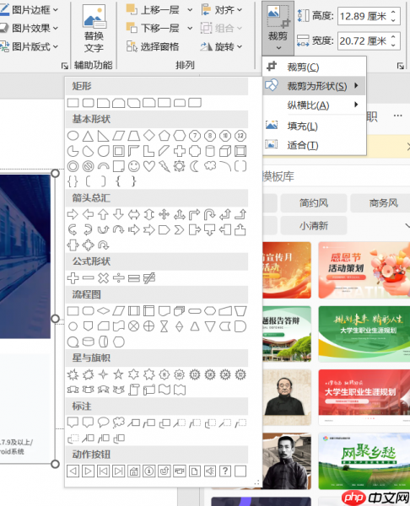Screen dimensions: 410x506
Task: Open the 感恩节活动策划 template thumbnail
Action: [364, 270]
